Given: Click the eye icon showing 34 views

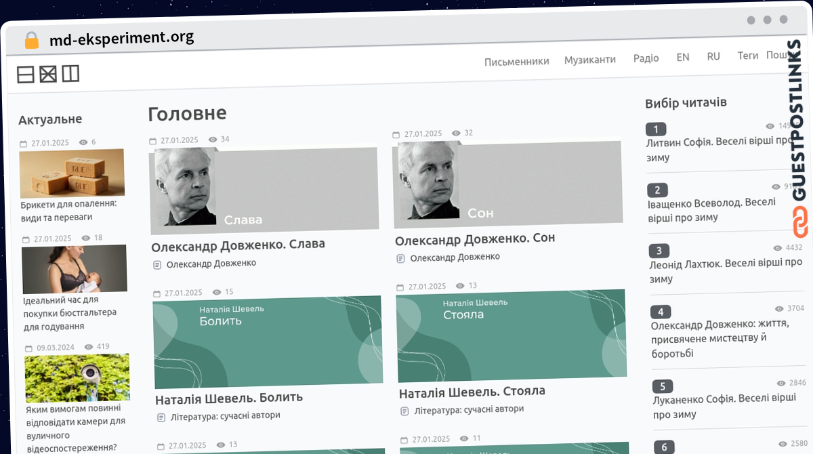Looking at the screenshot, I should [x=213, y=140].
